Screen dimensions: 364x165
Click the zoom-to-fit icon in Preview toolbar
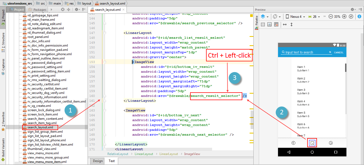click(351, 16)
